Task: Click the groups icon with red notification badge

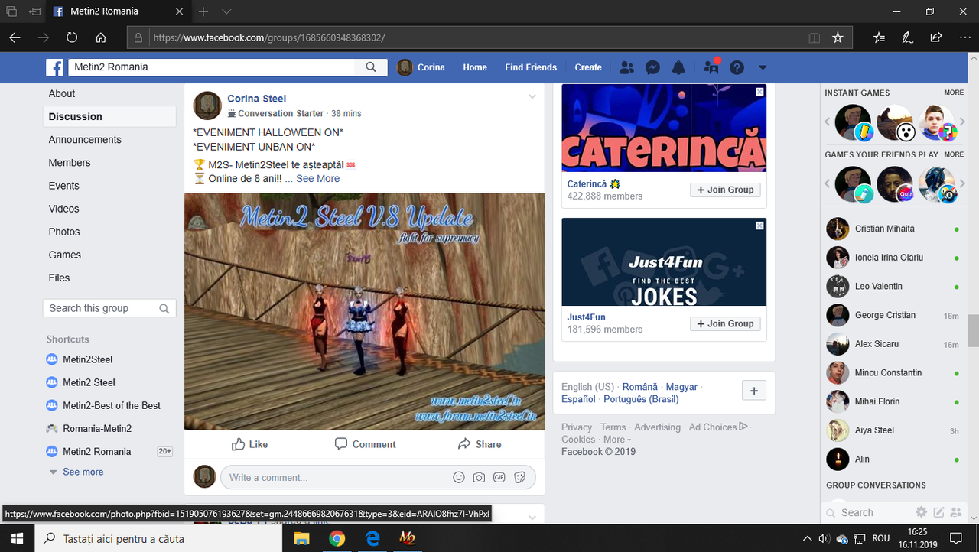Action: (711, 67)
